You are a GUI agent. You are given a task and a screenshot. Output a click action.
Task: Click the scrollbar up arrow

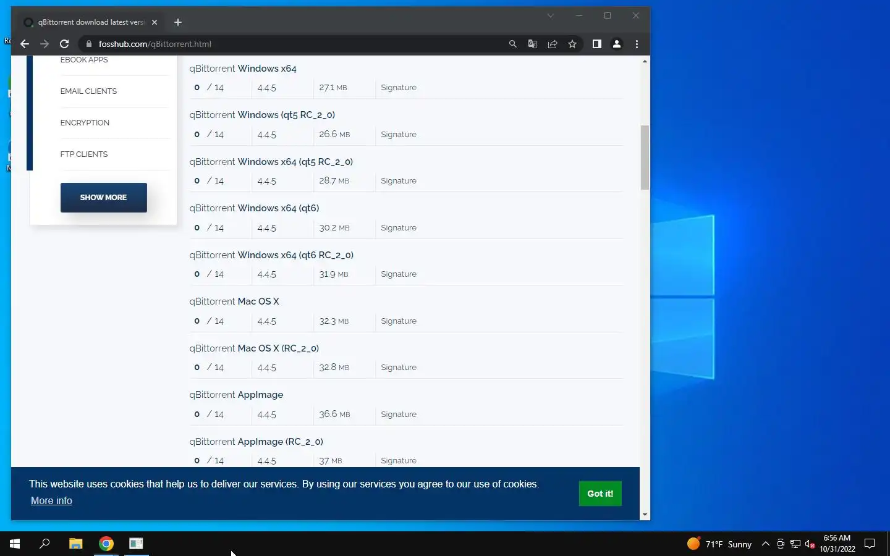point(645,61)
